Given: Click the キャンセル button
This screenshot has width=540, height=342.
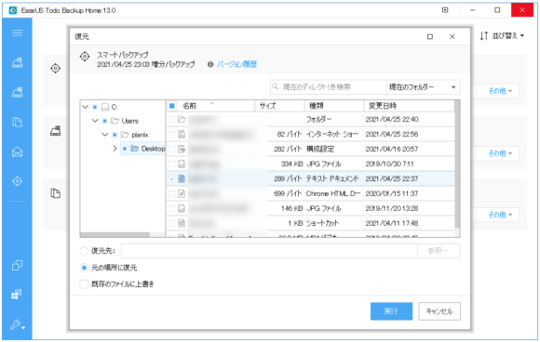Looking at the screenshot, I should coord(439,311).
